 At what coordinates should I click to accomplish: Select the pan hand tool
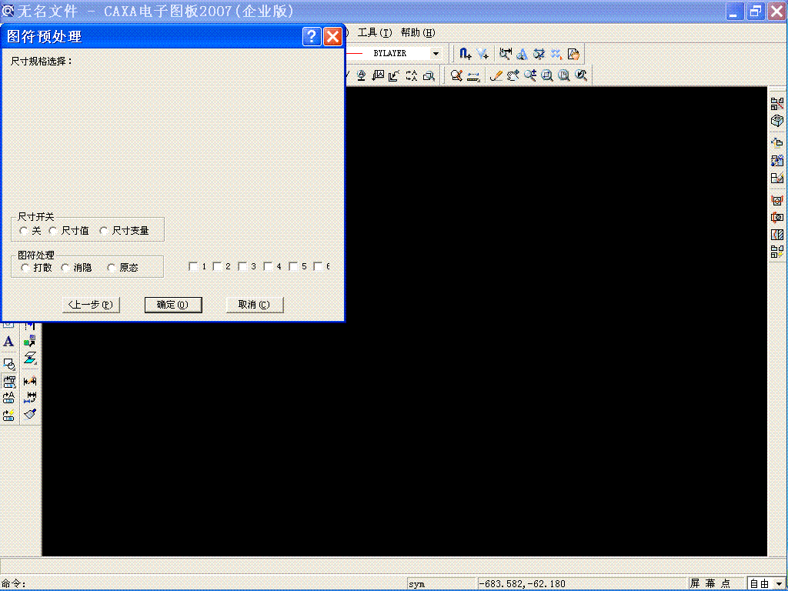513,75
